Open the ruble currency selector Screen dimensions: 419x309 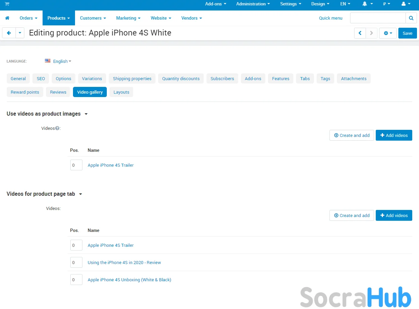click(387, 4)
